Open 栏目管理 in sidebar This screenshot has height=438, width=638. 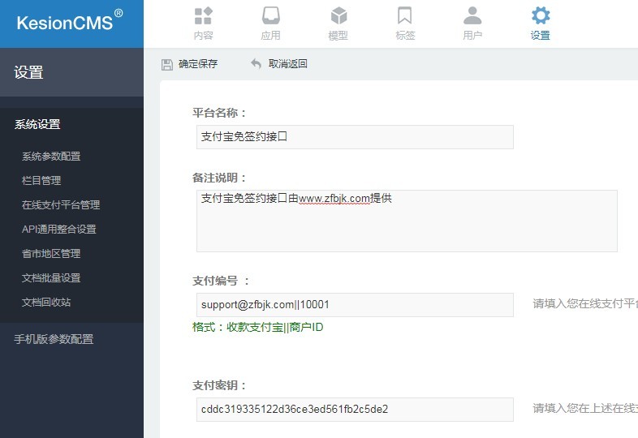click(41, 181)
